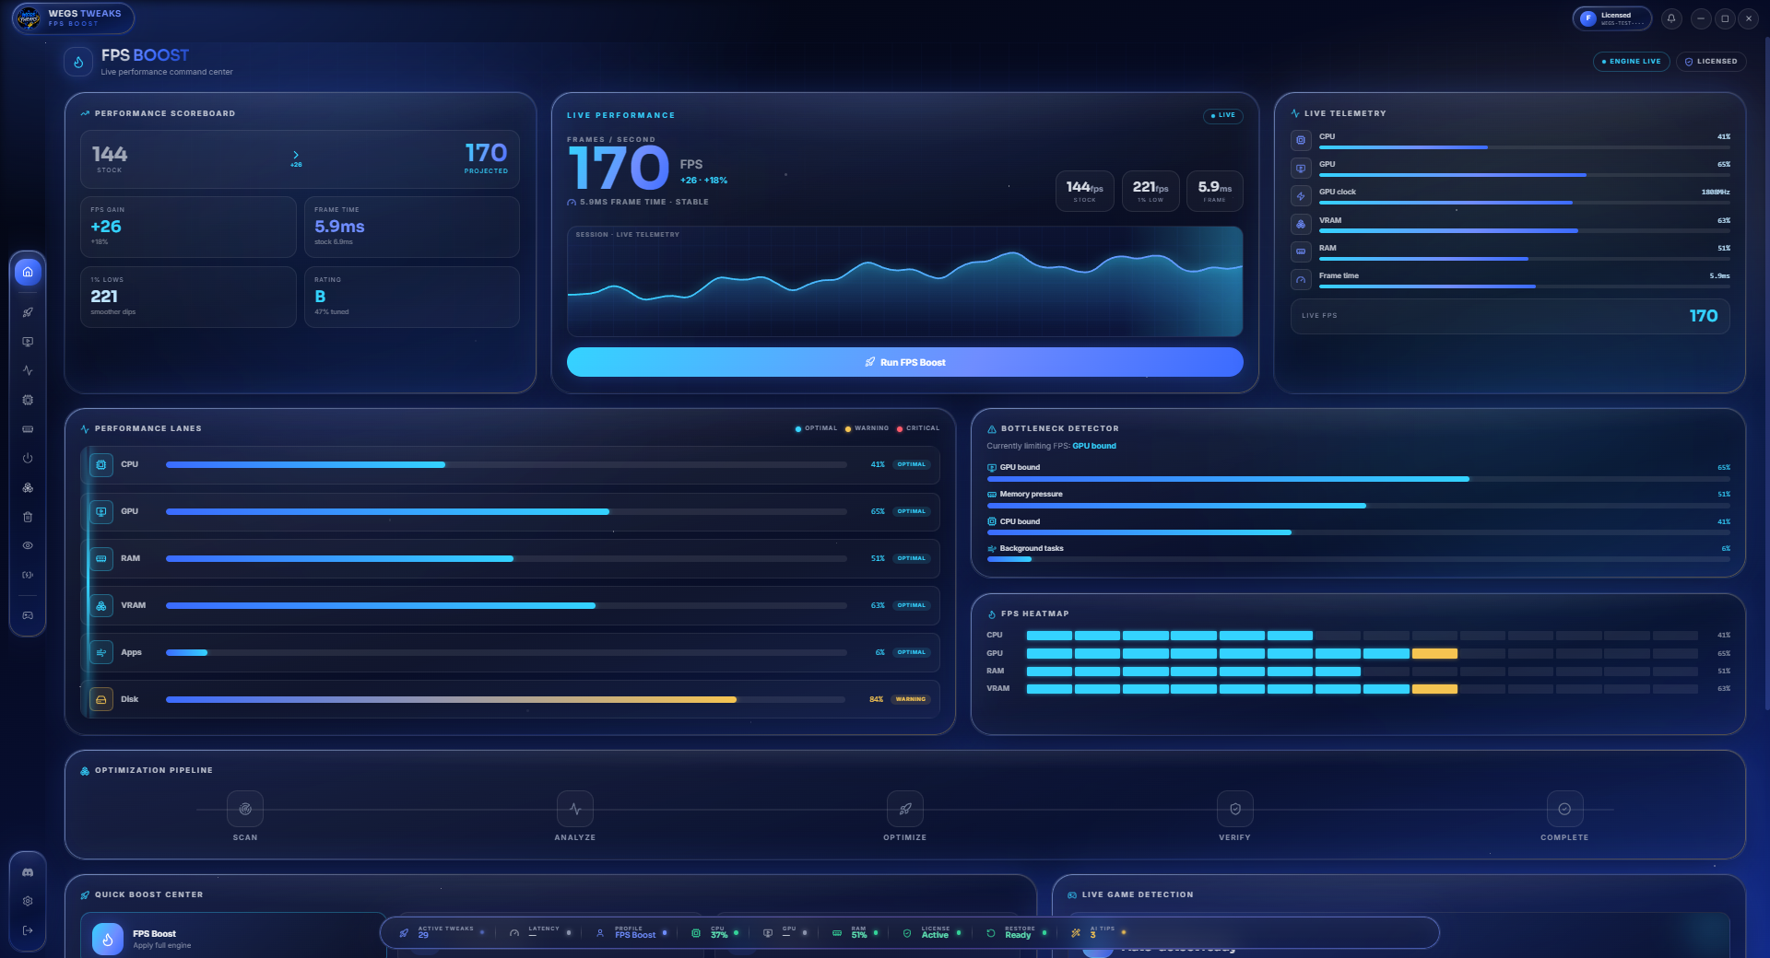
Task: Click the Frame time gauge icon in telemetry
Action: click(x=1301, y=279)
